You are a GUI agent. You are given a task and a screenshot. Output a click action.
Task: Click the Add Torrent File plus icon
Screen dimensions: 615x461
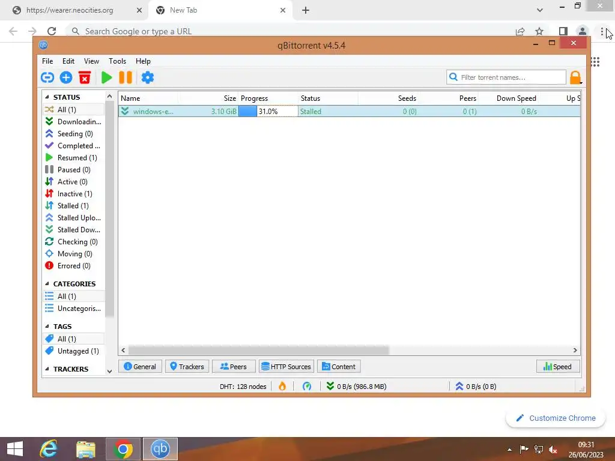(x=66, y=77)
